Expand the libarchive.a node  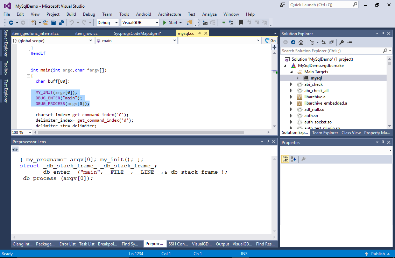pyautogui.click(x=291, y=97)
